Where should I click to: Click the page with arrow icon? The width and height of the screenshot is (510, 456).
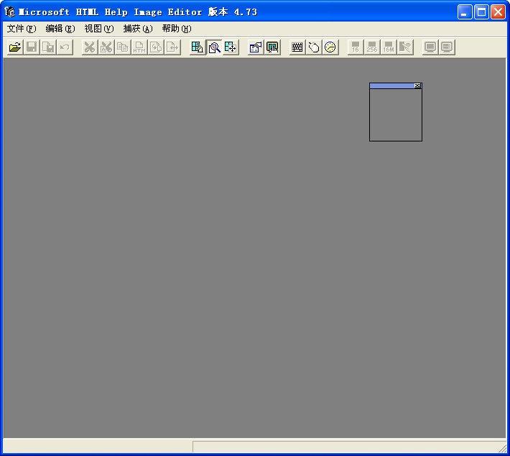coord(172,47)
